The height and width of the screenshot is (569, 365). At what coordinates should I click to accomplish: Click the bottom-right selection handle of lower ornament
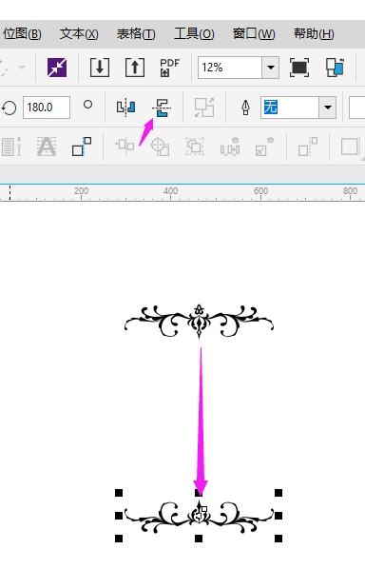pyautogui.click(x=279, y=539)
